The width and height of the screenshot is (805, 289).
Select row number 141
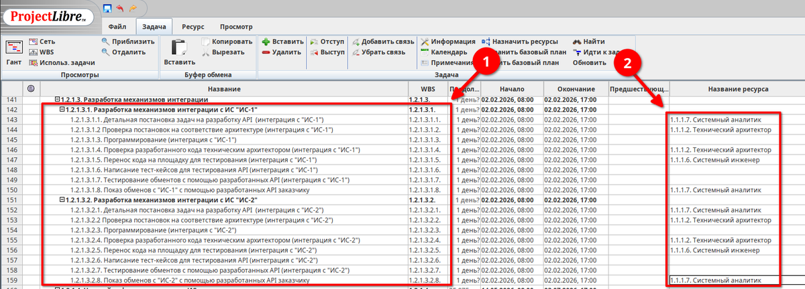10,100
